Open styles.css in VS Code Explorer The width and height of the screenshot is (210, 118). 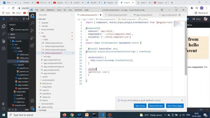tap(46, 97)
